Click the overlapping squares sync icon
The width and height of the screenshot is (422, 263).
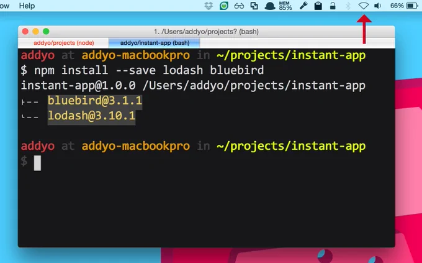(x=254, y=6)
